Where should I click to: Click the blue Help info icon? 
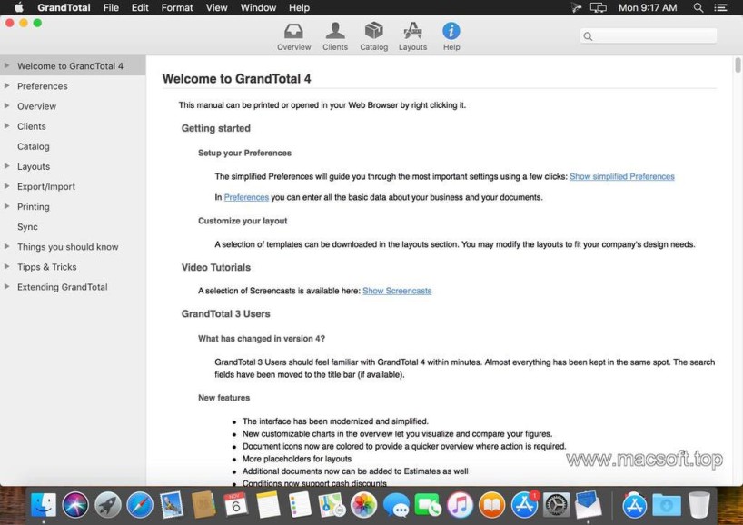pyautogui.click(x=451, y=32)
